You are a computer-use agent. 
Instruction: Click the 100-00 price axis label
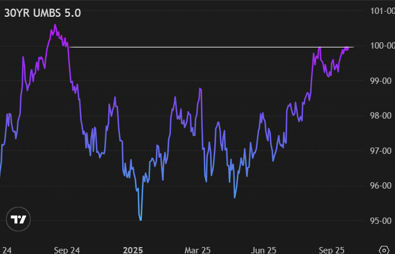(382, 46)
